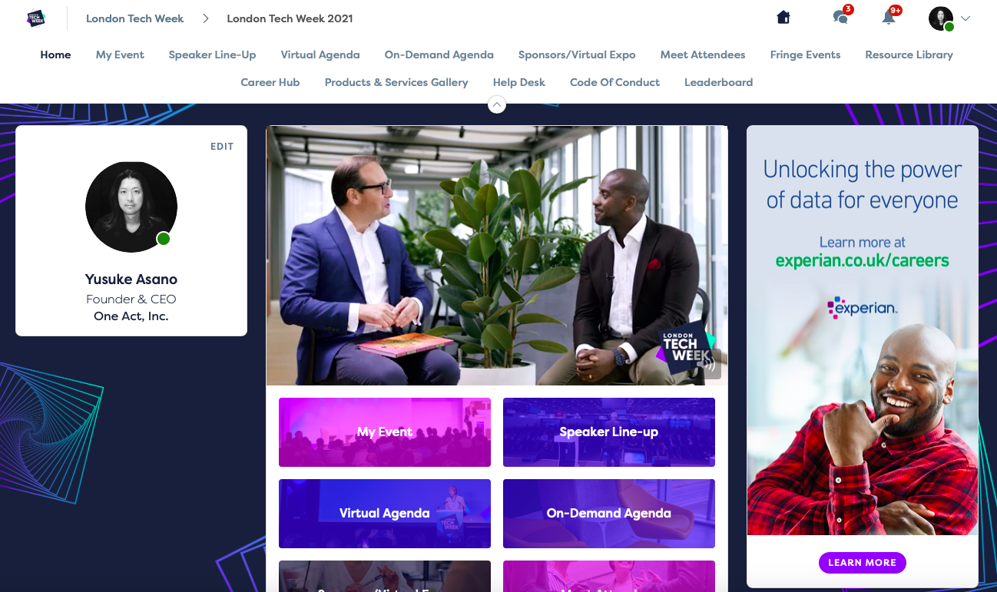The image size is (997, 592).
Task: Open the Virtual Agenda tile
Action: tap(385, 514)
